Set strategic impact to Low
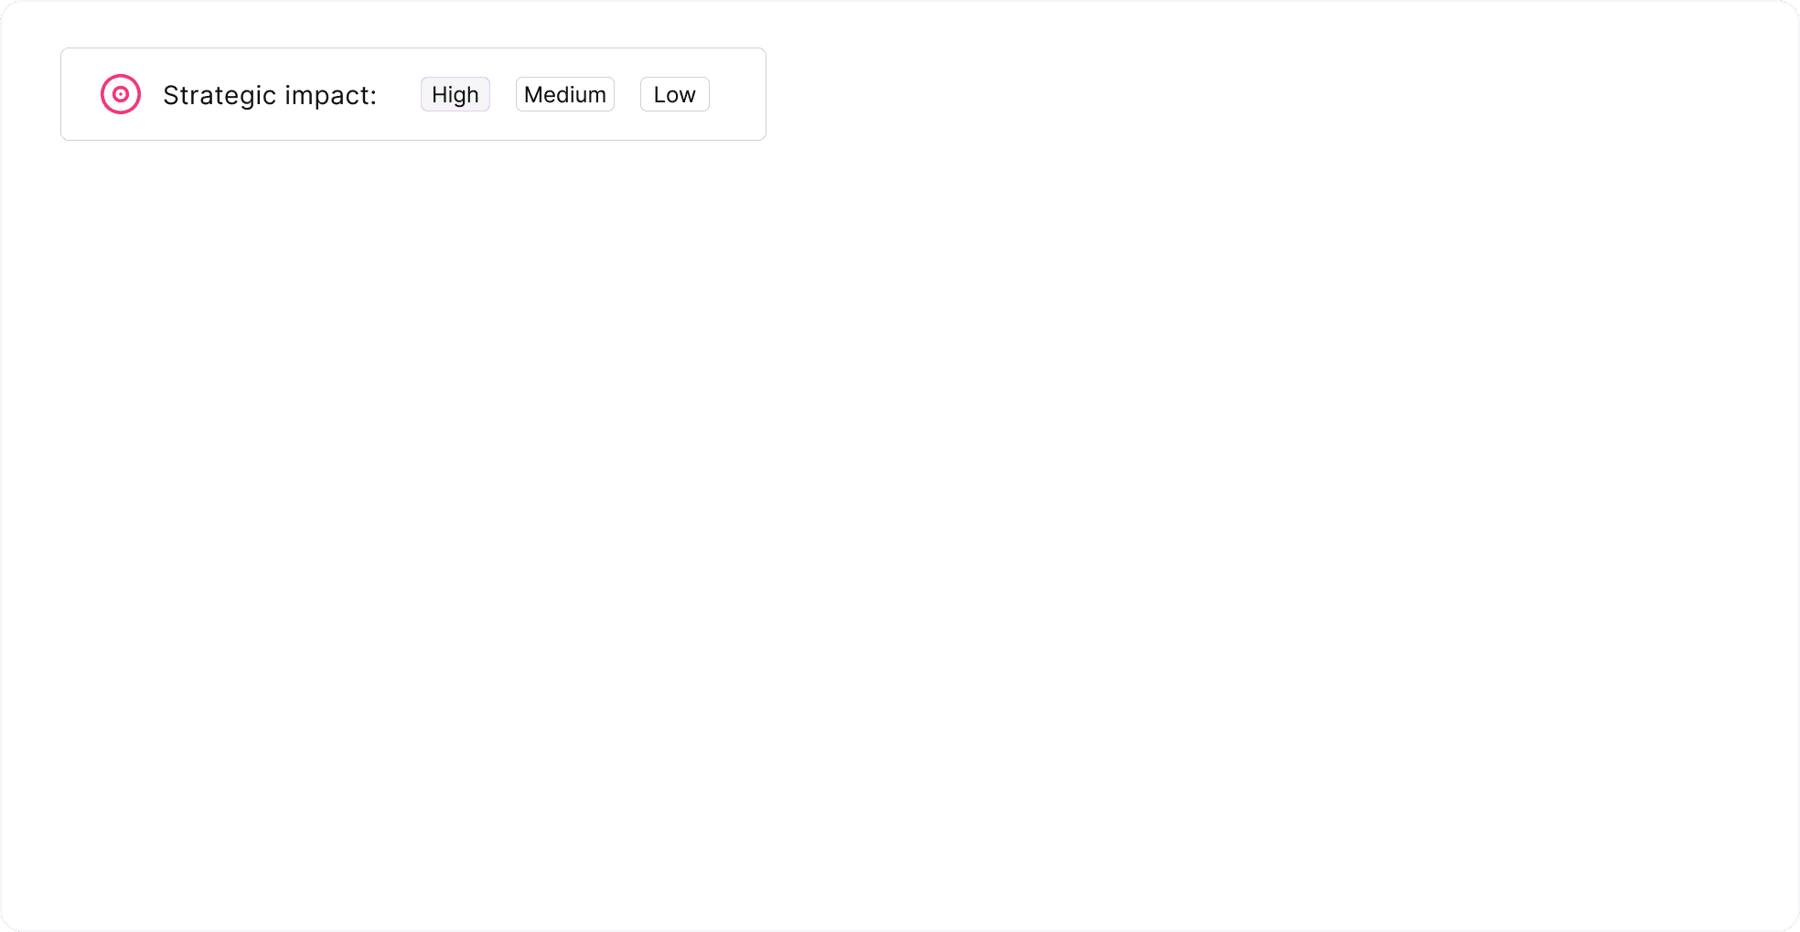The height and width of the screenshot is (932, 1800). [x=675, y=94]
